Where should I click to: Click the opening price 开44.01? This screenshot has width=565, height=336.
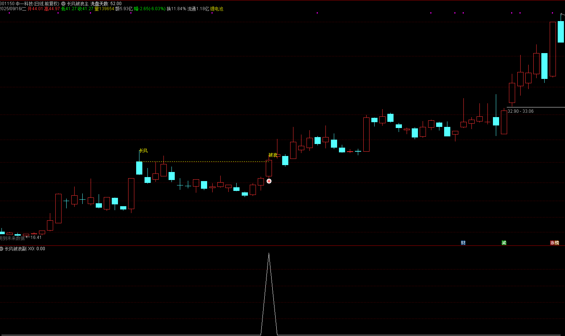35,9
